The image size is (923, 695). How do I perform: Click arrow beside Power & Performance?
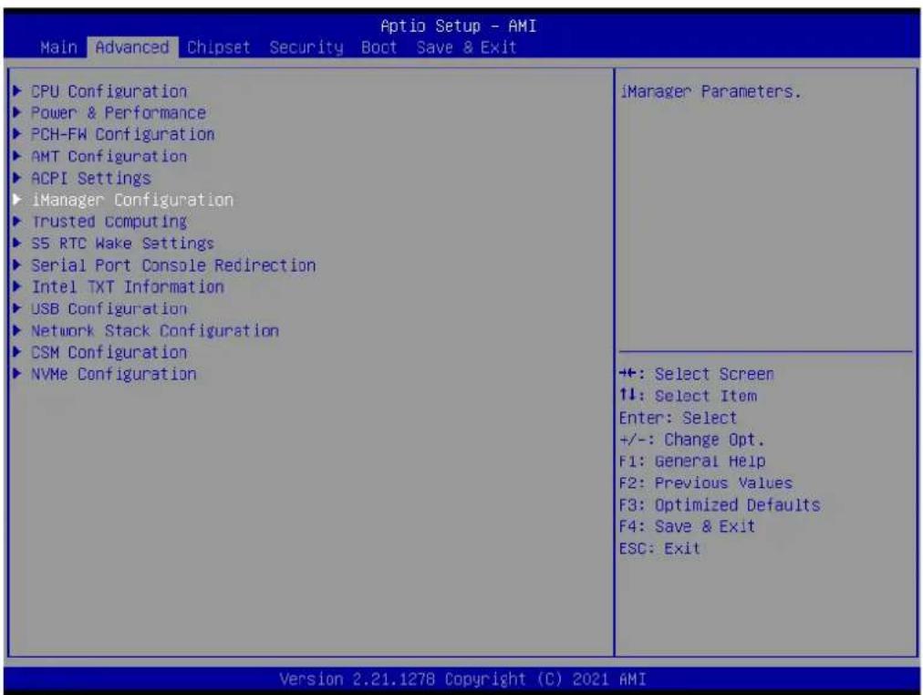17,112
